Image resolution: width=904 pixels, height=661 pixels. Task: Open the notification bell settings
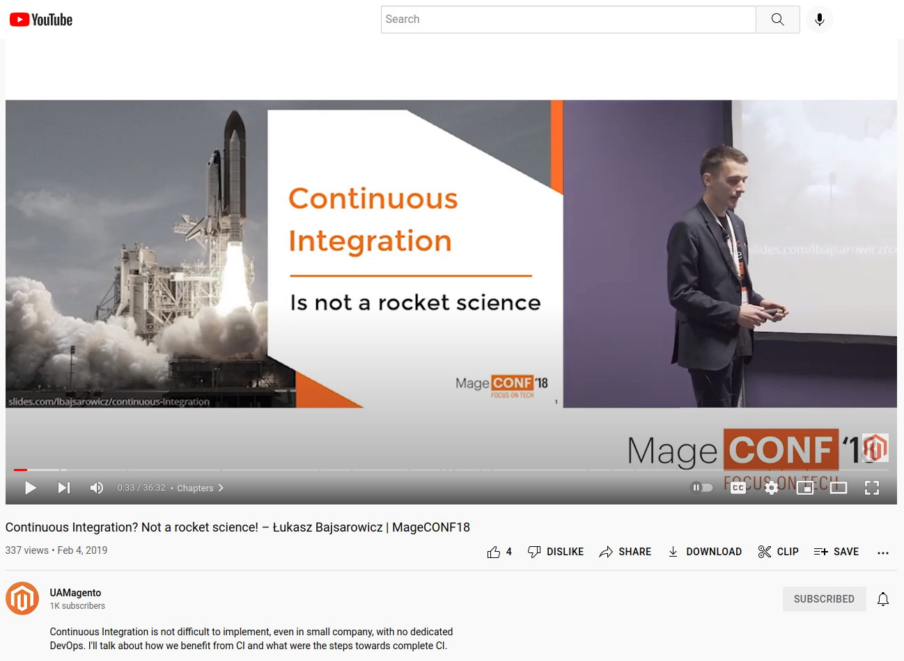pyautogui.click(x=883, y=599)
